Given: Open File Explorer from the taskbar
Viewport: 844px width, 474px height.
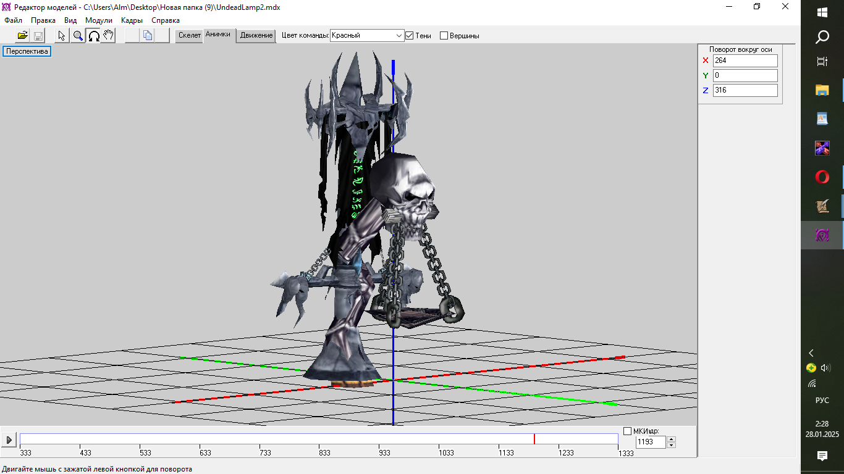Looking at the screenshot, I should click(x=822, y=90).
